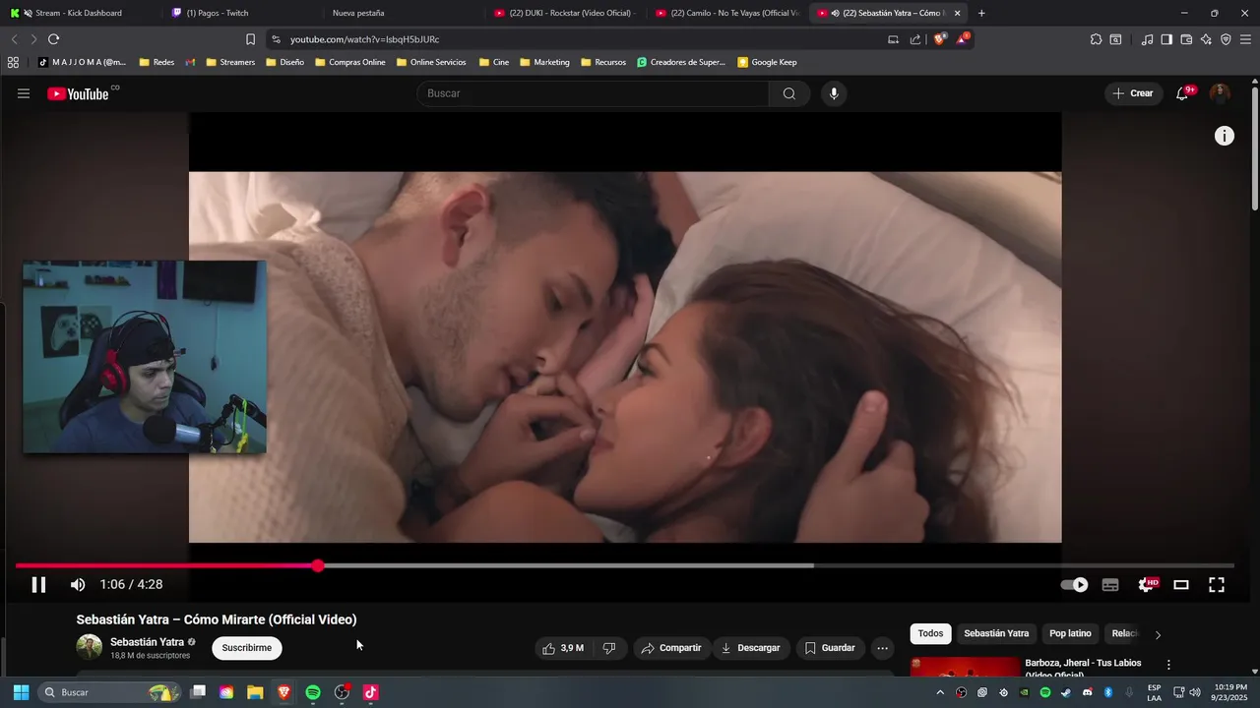Open the Brave Wallet icon
Image resolution: width=1260 pixels, height=708 pixels.
point(1186,39)
